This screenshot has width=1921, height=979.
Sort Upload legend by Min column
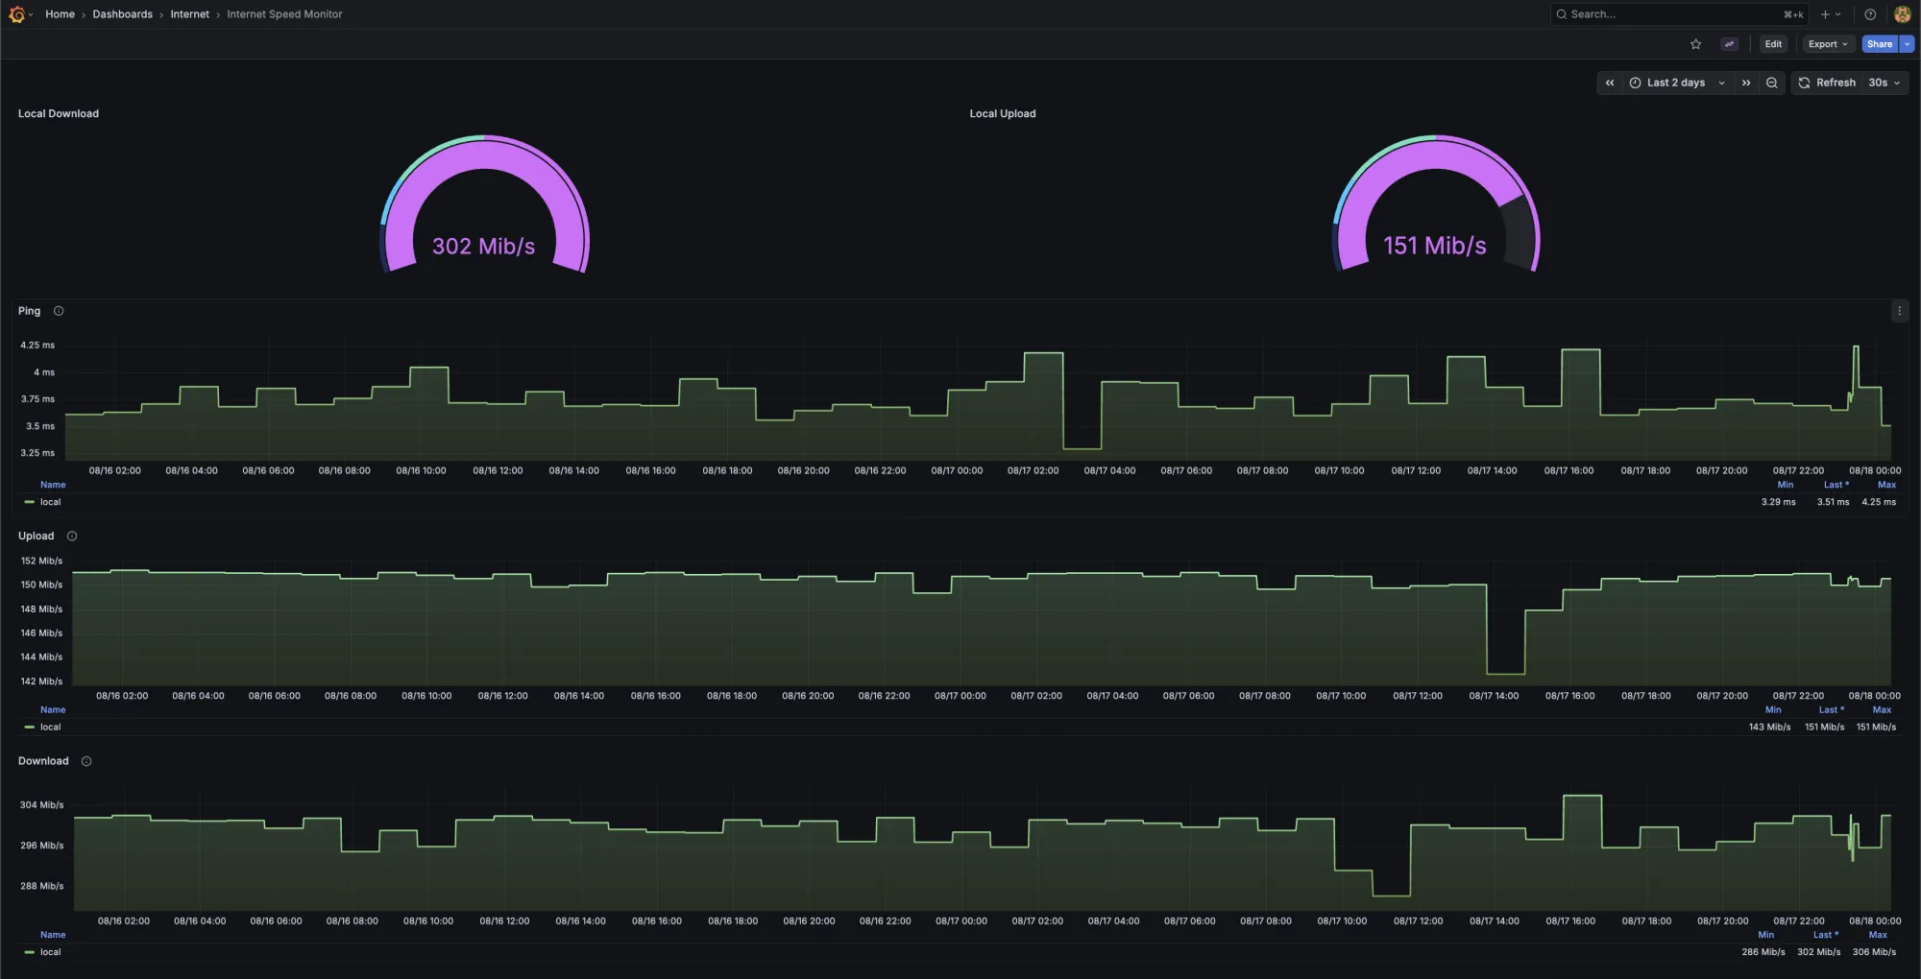1773,710
